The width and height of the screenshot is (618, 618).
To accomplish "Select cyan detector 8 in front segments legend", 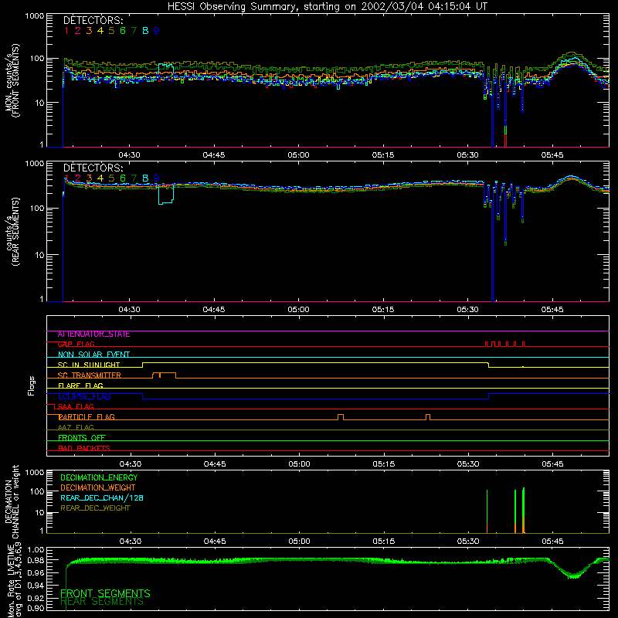I will (145, 31).
